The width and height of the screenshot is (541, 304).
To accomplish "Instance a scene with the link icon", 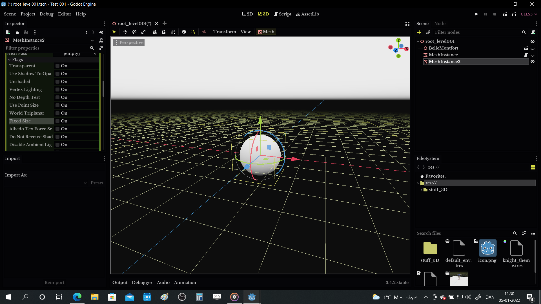I will pos(428,32).
